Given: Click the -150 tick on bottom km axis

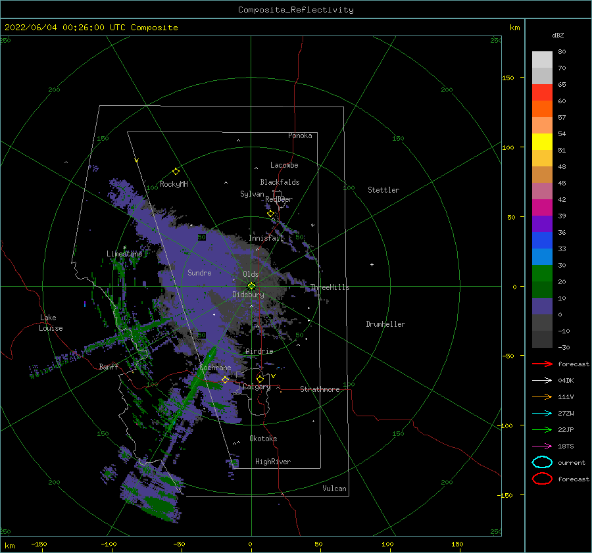Looking at the screenshot, I should click(39, 544).
